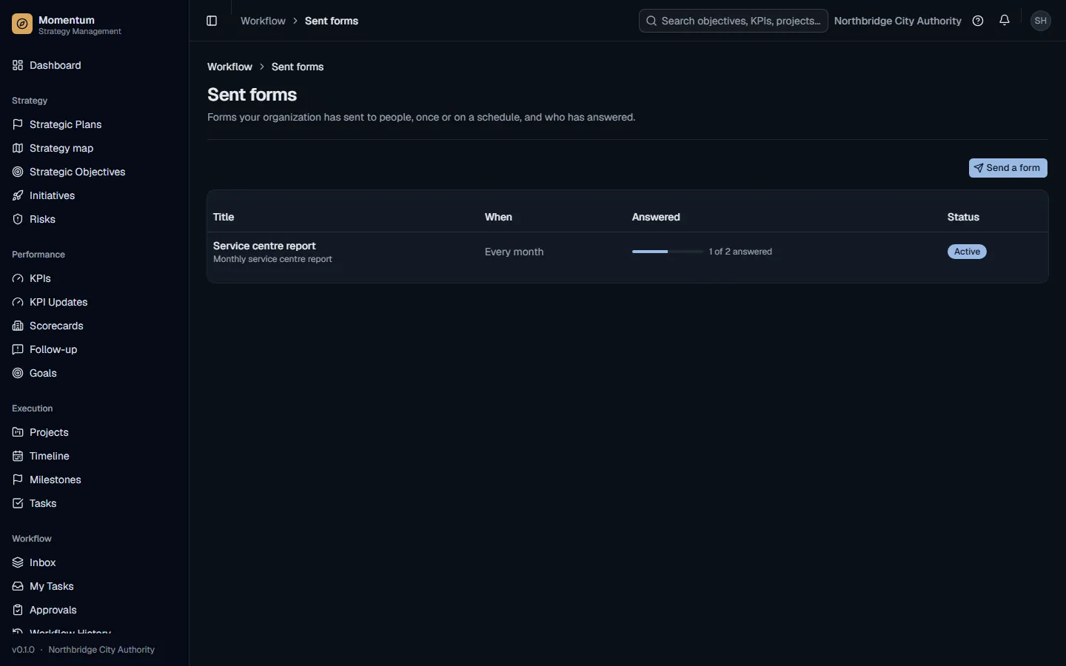This screenshot has height=666, width=1066.
Task: Go to the Risks page
Action: 94,219
